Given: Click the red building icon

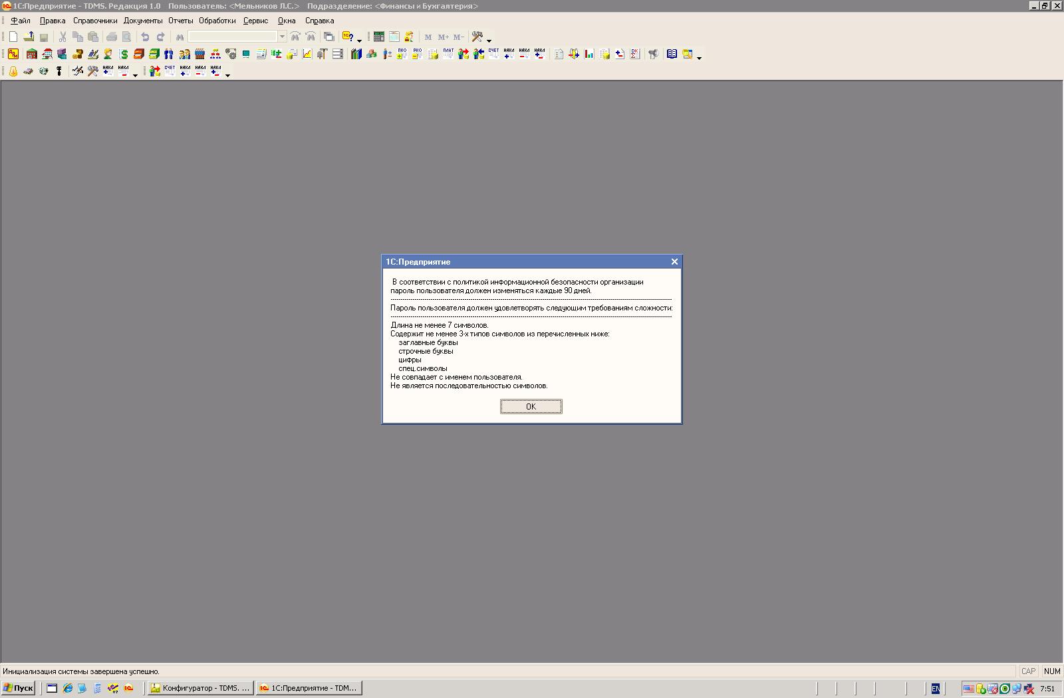Looking at the screenshot, I should pyautogui.click(x=31, y=54).
